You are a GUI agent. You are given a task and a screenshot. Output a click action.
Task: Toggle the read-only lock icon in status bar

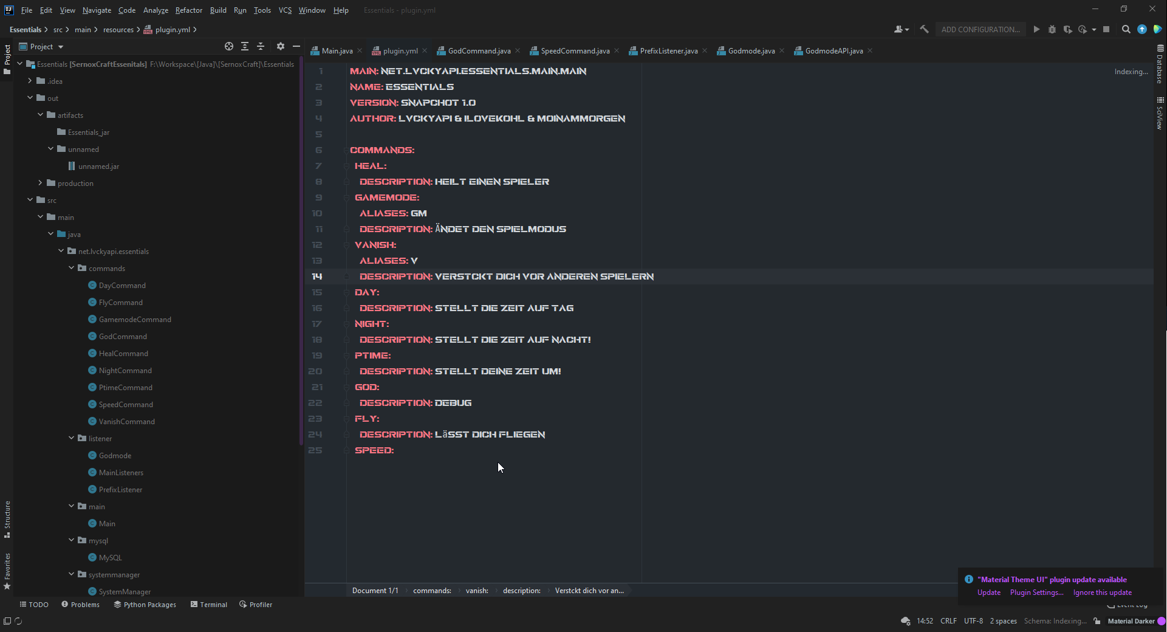pos(1097,621)
